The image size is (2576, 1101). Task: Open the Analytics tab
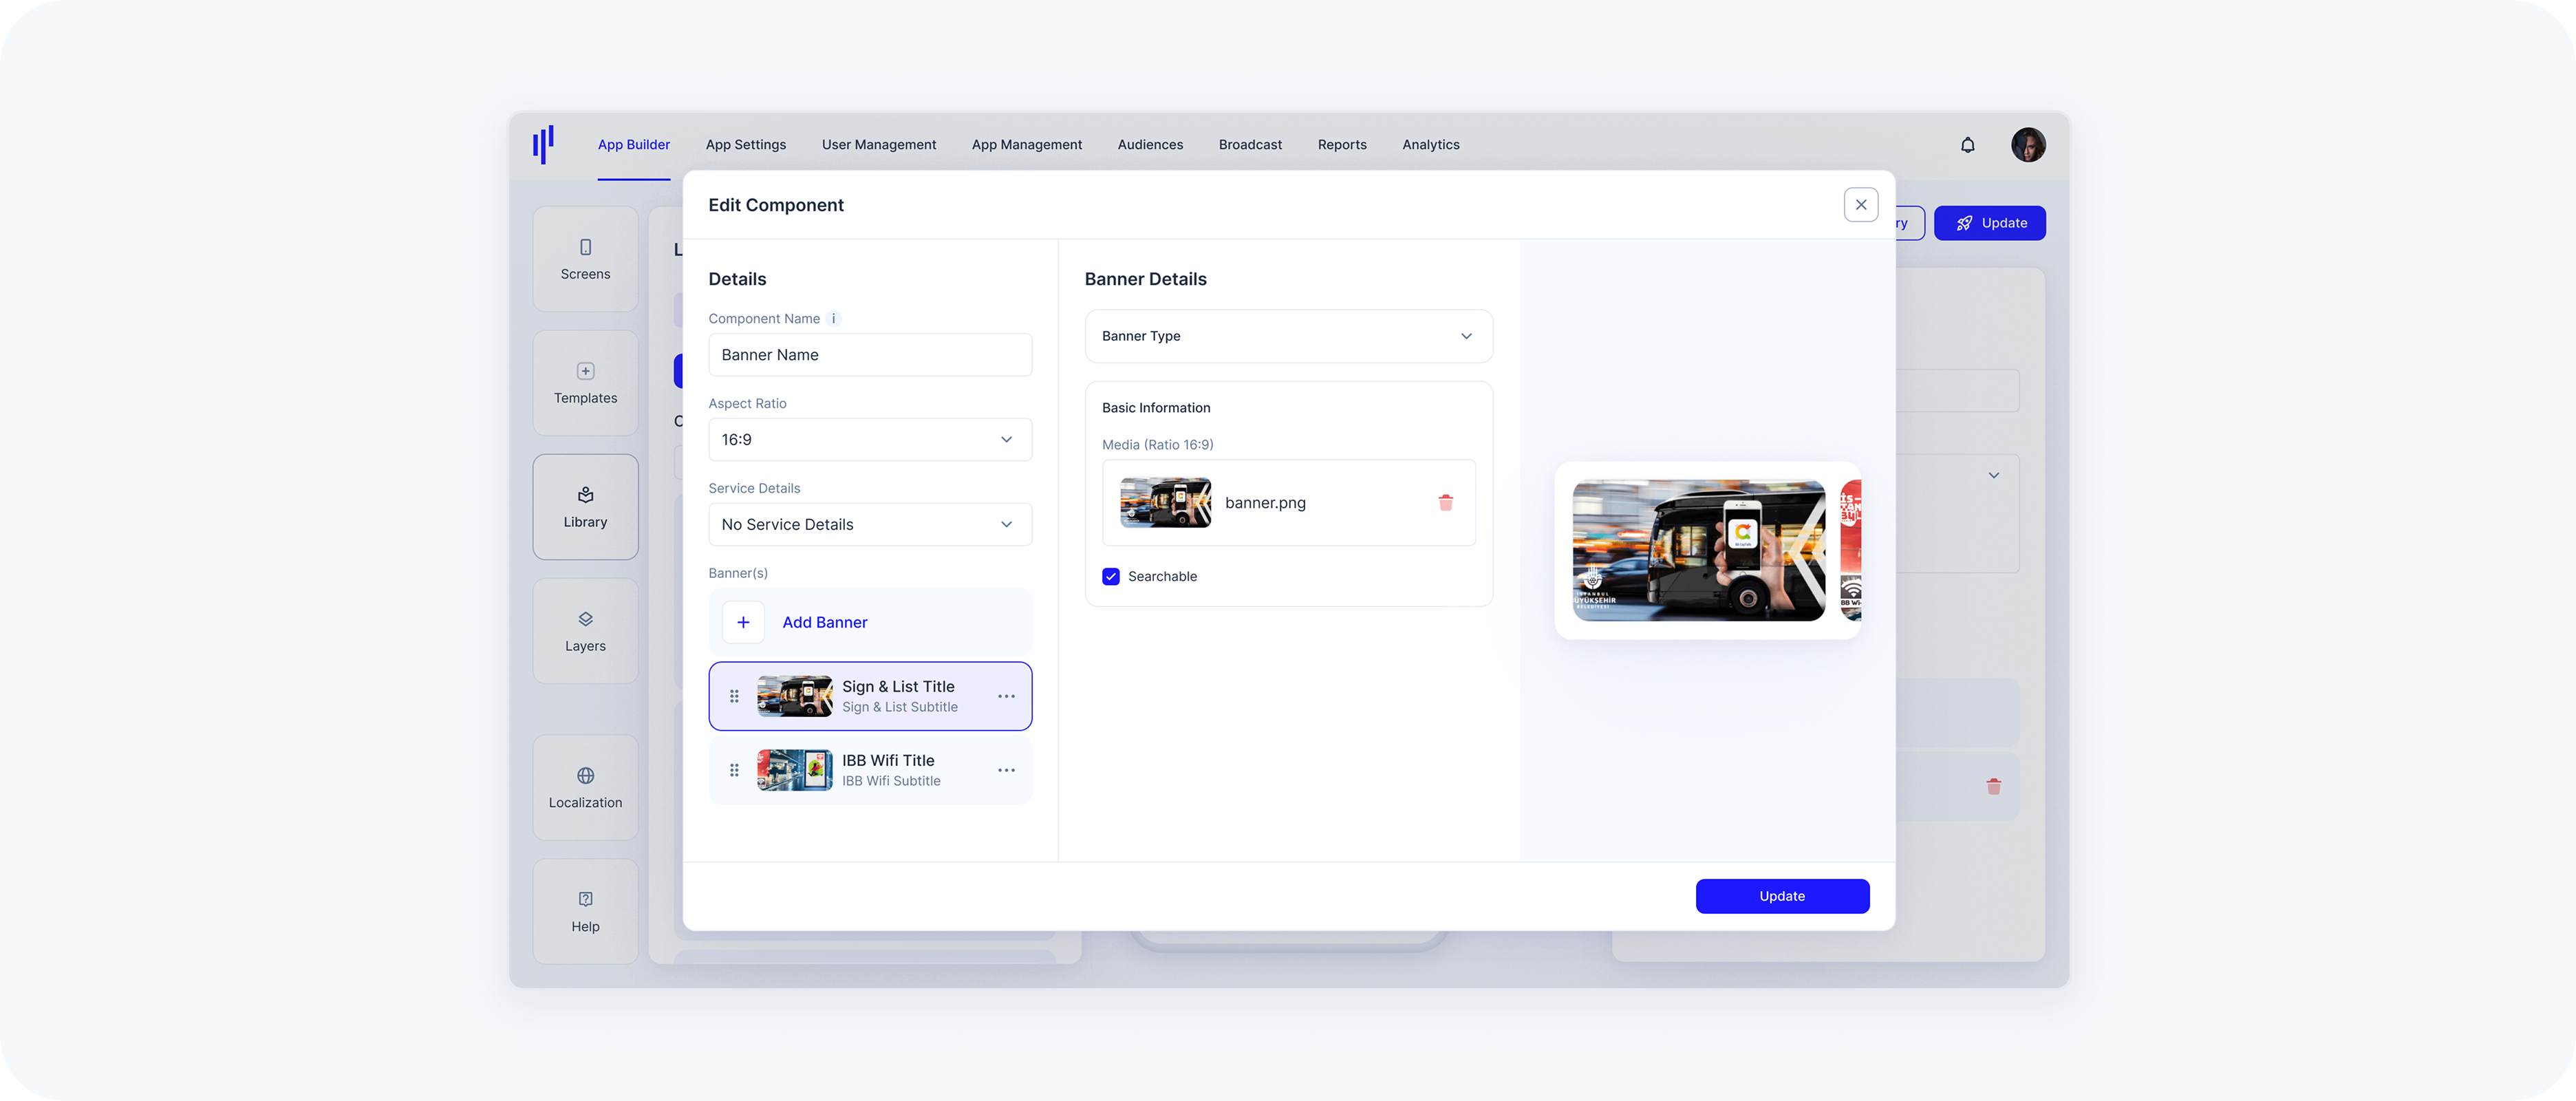(1430, 145)
